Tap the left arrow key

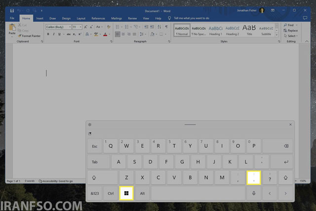(x=270, y=193)
